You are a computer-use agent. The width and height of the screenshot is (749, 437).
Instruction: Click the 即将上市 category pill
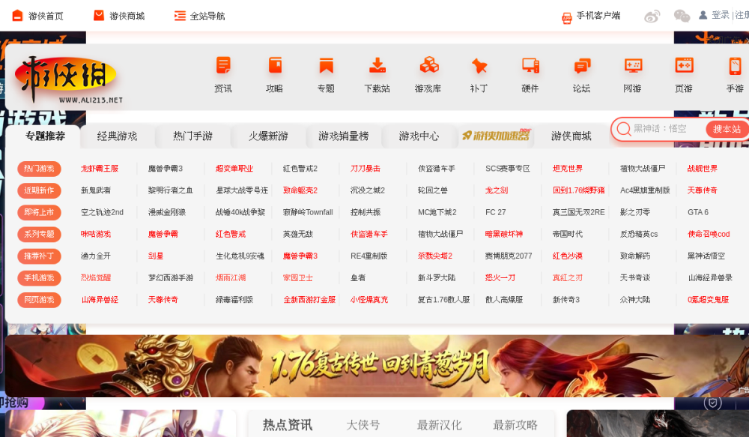coord(39,212)
